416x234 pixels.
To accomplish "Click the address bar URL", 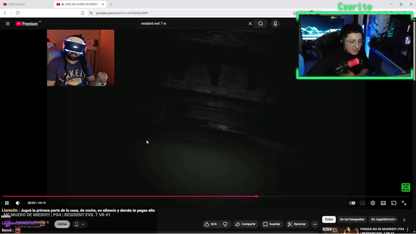I will pyautogui.click(x=122, y=13).
